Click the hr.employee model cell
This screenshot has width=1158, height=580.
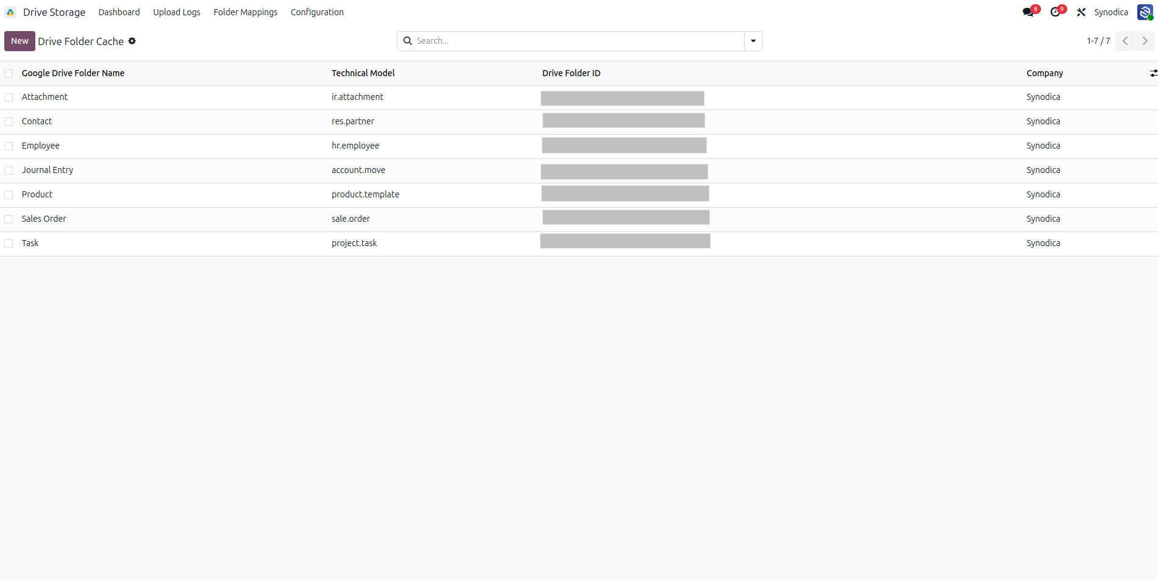pos(355,146)
